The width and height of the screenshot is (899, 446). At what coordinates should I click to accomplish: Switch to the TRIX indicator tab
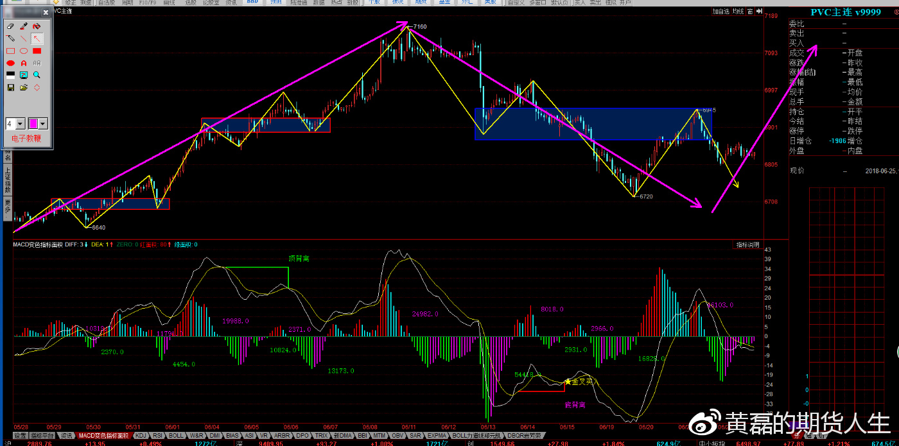pos(321,436)
